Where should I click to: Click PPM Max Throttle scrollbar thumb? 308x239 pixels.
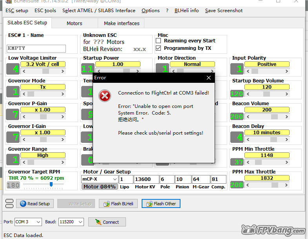275,185
